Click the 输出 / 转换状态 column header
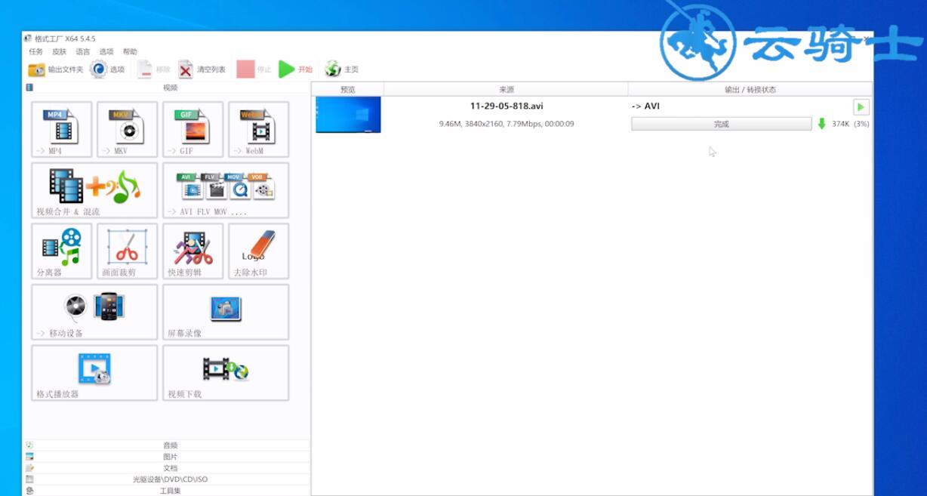 point(750,89)
